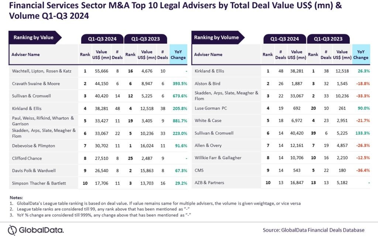Select the Ranking by Value tab
Image resolution: width=378 pixels, height=237 pixels.
[34, 38]
